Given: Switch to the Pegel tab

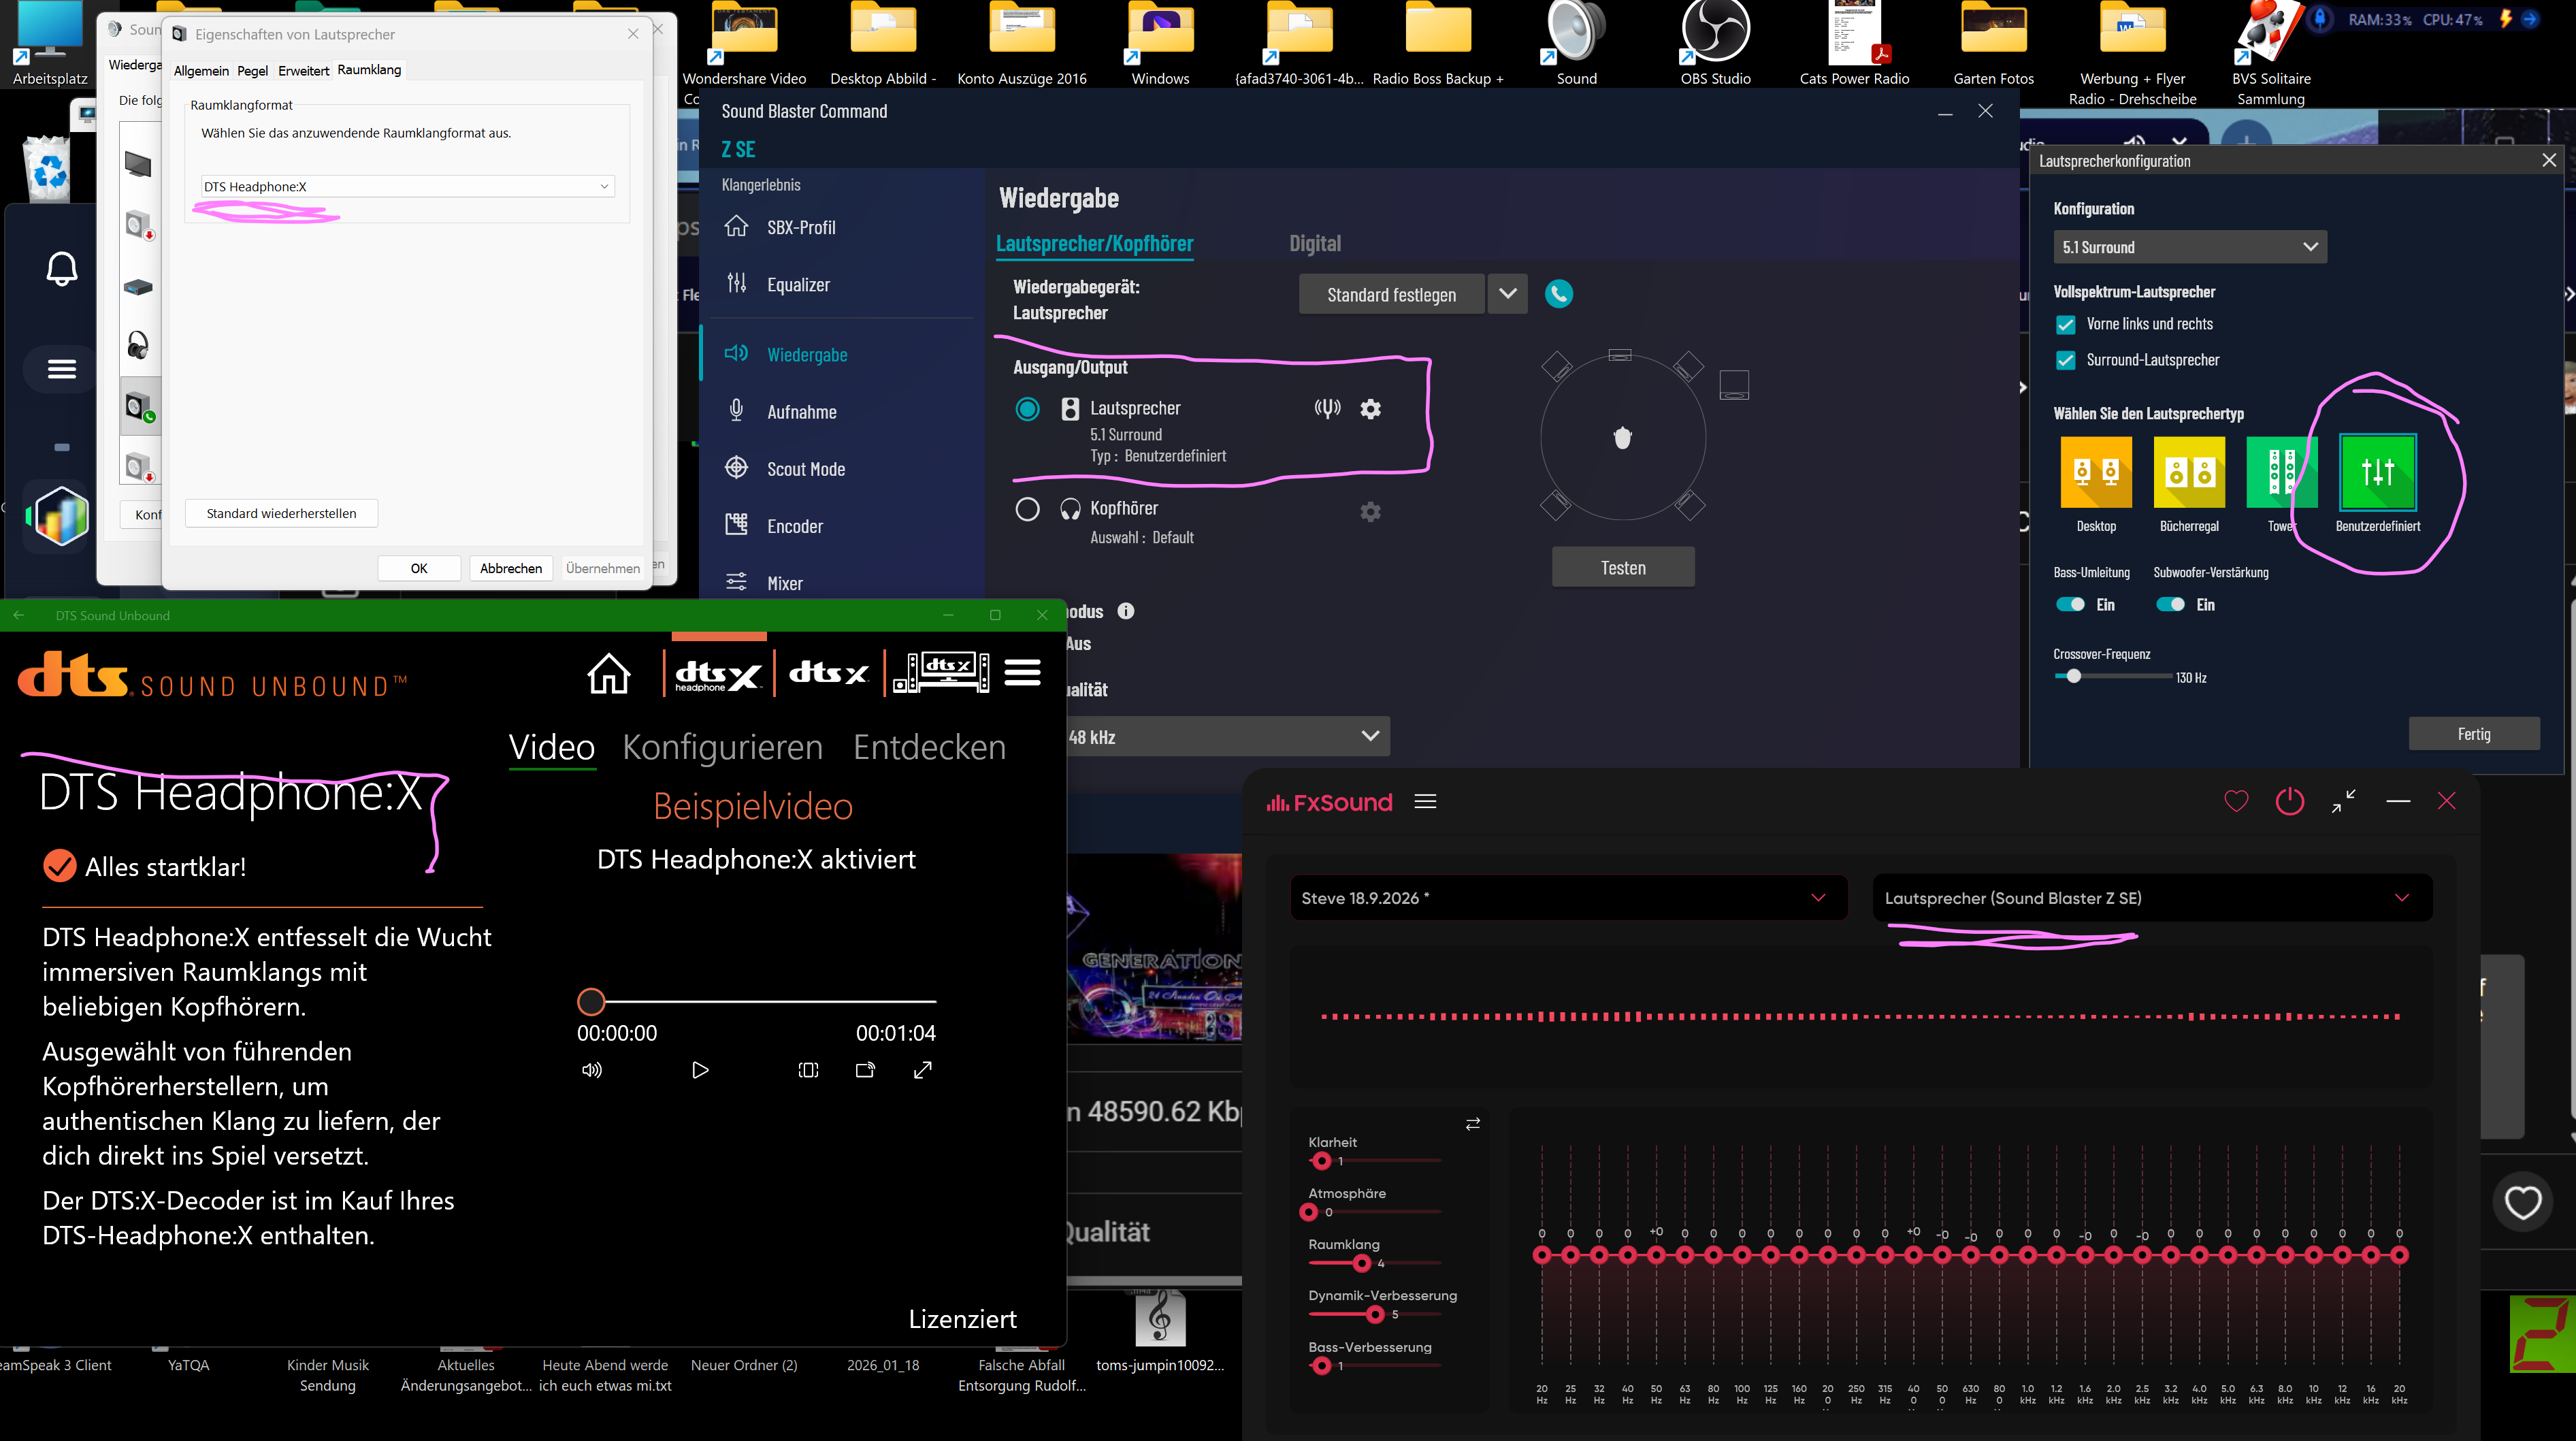Looking at the screenshot, I should point(252,70).
